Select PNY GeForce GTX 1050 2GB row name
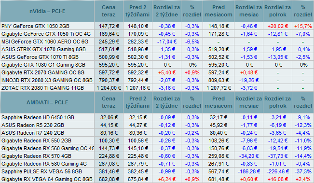This screenshot has height=183, width=314. coord(35,26)
